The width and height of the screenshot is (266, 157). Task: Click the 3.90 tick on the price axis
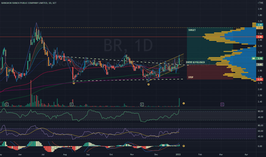[x=260, y=9]
